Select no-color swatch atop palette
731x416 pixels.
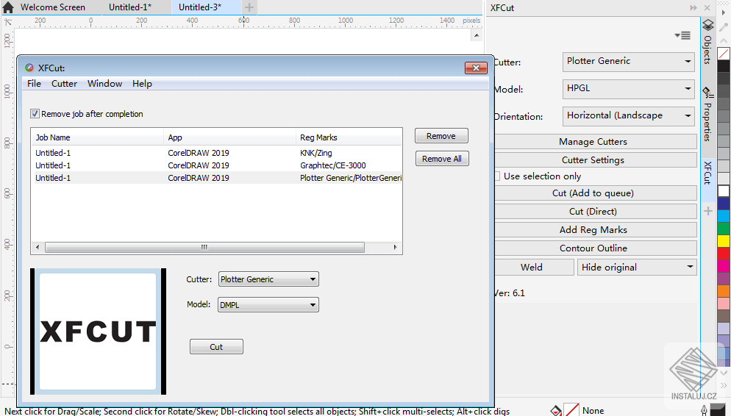[x=724, y=54]
